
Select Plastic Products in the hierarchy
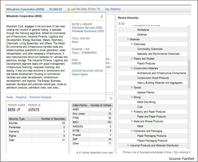tap(153, 63)
